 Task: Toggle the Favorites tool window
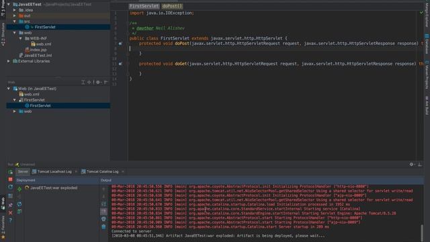(3, 227)
